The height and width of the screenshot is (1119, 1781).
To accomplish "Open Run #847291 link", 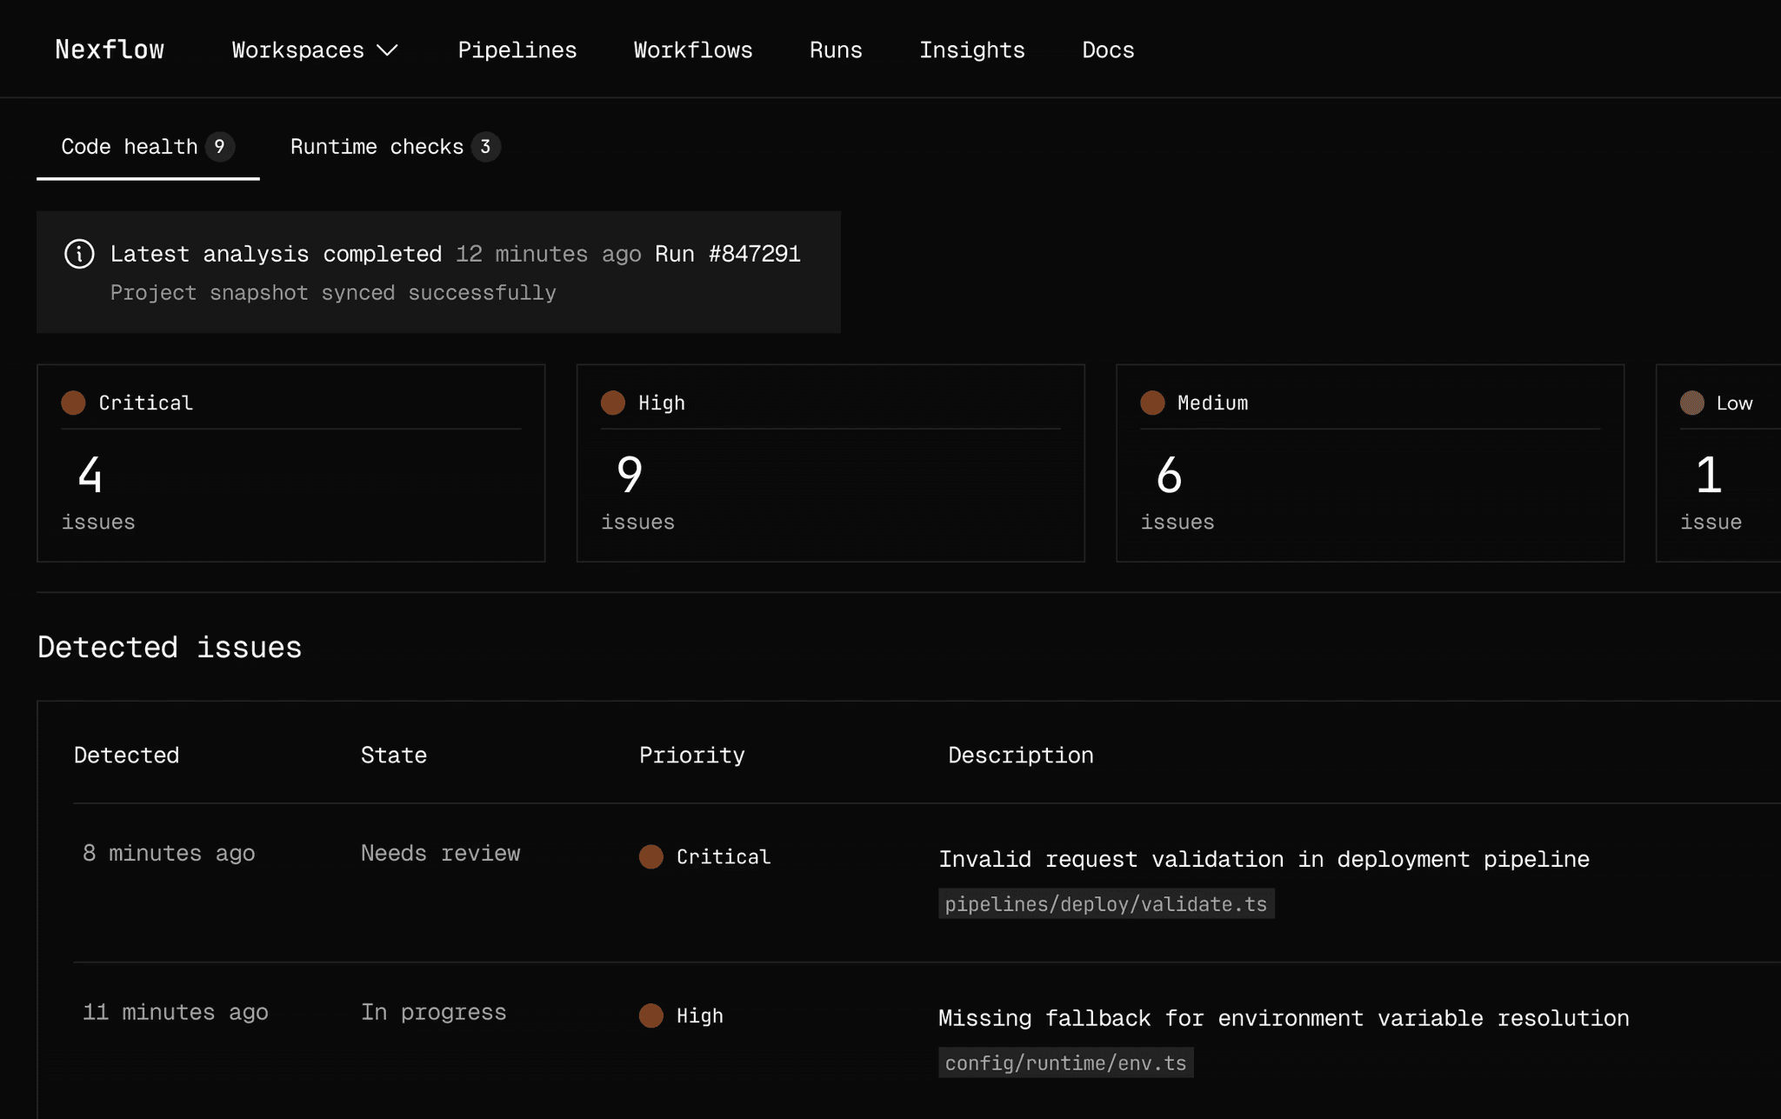I will click(727, 254).
